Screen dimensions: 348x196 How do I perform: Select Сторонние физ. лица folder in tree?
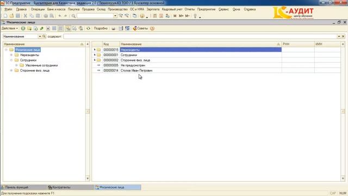click(35, 70)
